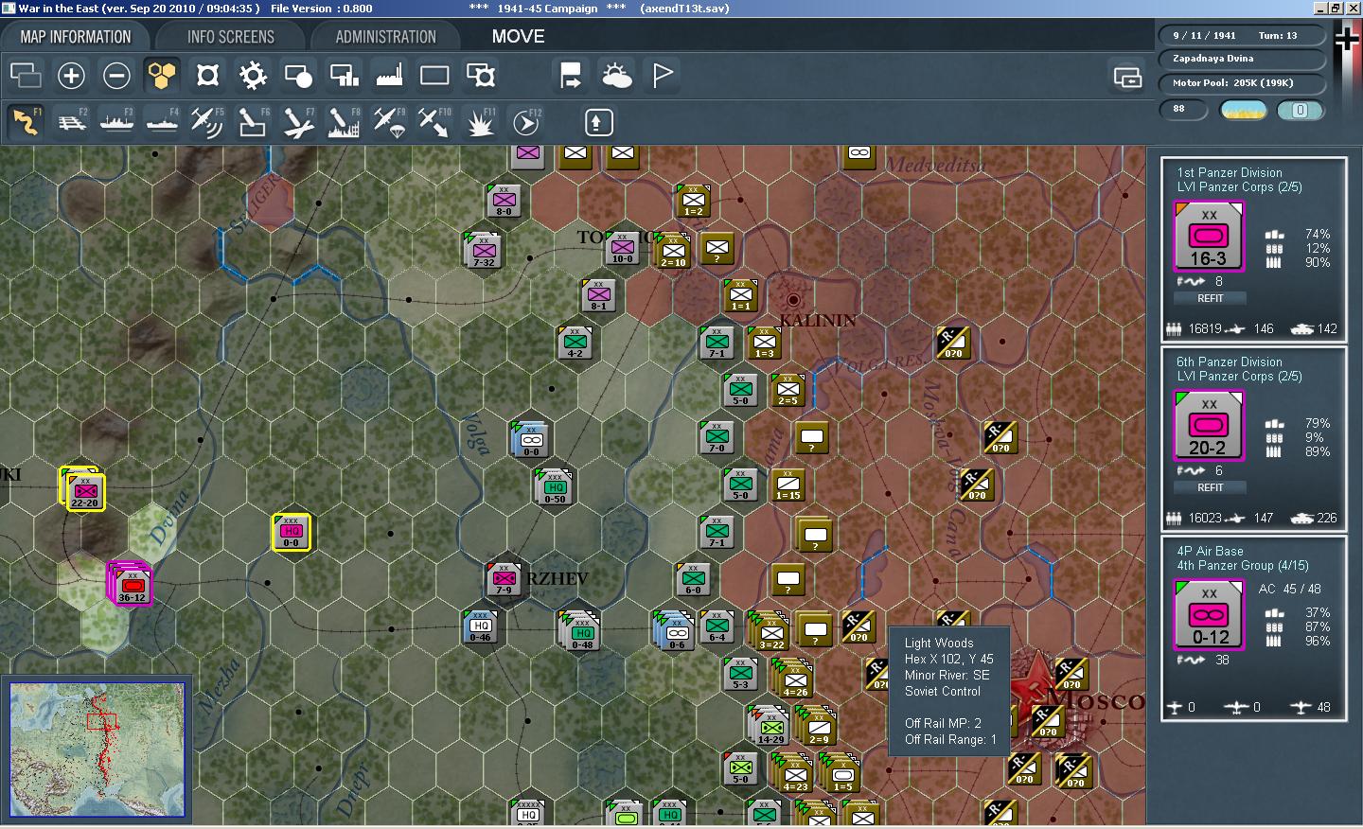Select the F7 airfield bombing icon
The image size is (1363, 829).
tap(298, 122)
